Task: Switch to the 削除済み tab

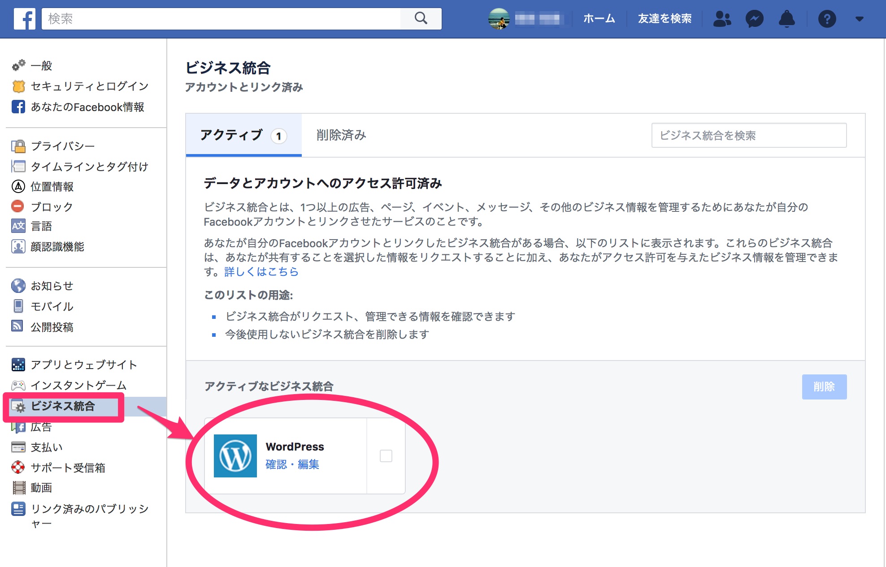Action: tap(341, 135)
